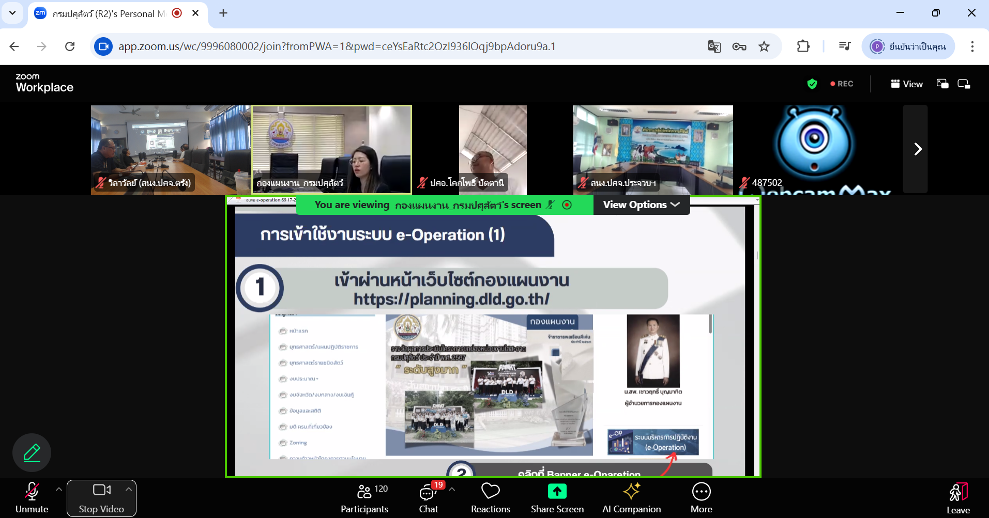Screen dimensions: 989x518
Task: Open the View layout menu
Action: click(907, 84)
